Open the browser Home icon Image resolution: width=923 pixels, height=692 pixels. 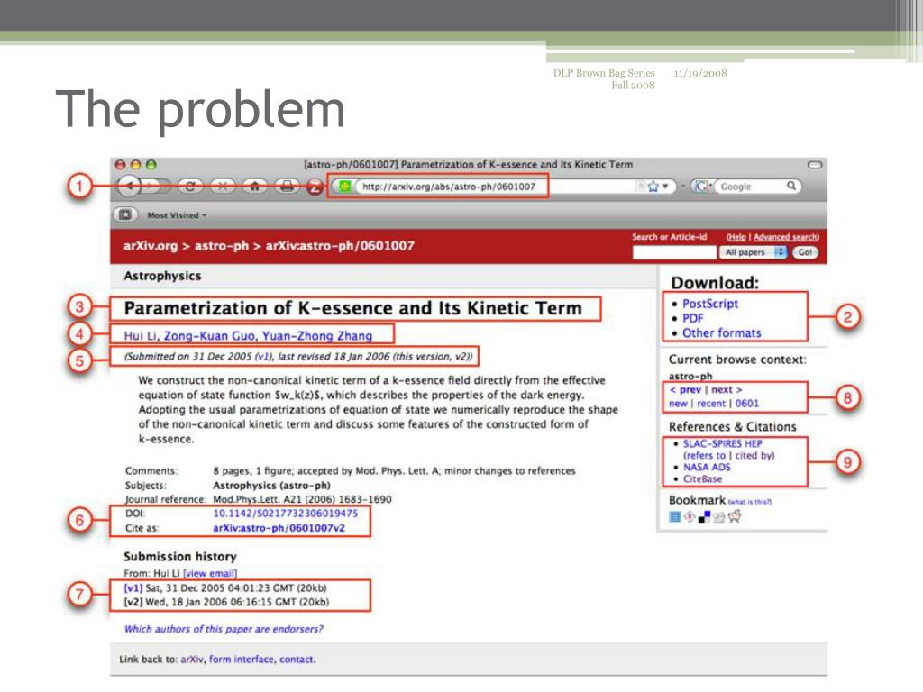tap(255, 187)
